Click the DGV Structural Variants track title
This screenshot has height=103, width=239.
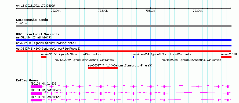pyautogui.click(x=38, y=34)
